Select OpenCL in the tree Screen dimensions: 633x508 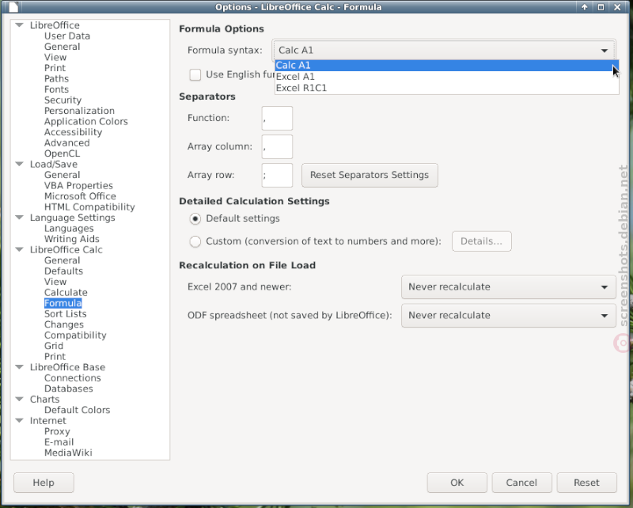coord(63,154)
